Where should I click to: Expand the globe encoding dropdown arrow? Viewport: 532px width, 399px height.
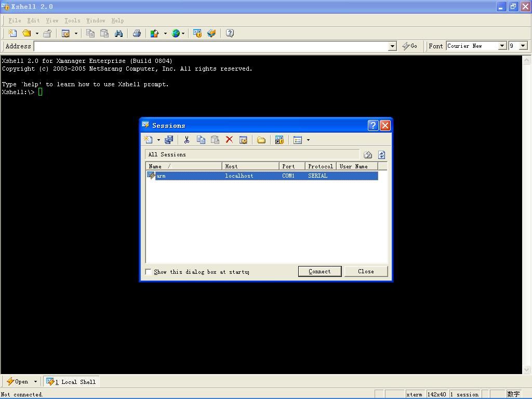click(x=183, y=33)
